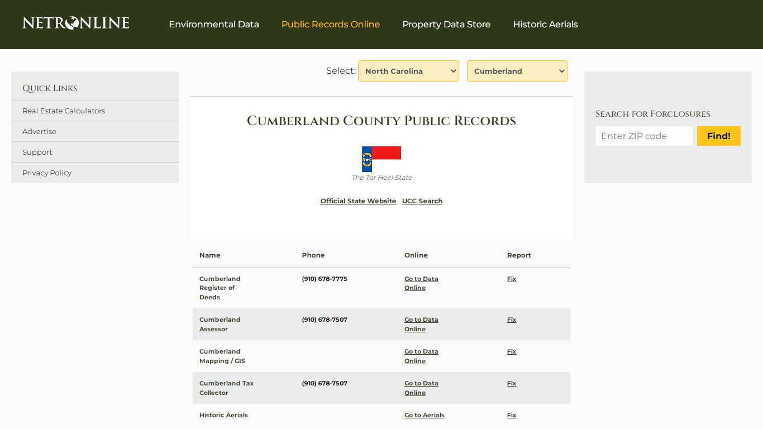Click Fix for Cumberland Assessor row
This screenshot has height=429, width=763.
(512, 320)
